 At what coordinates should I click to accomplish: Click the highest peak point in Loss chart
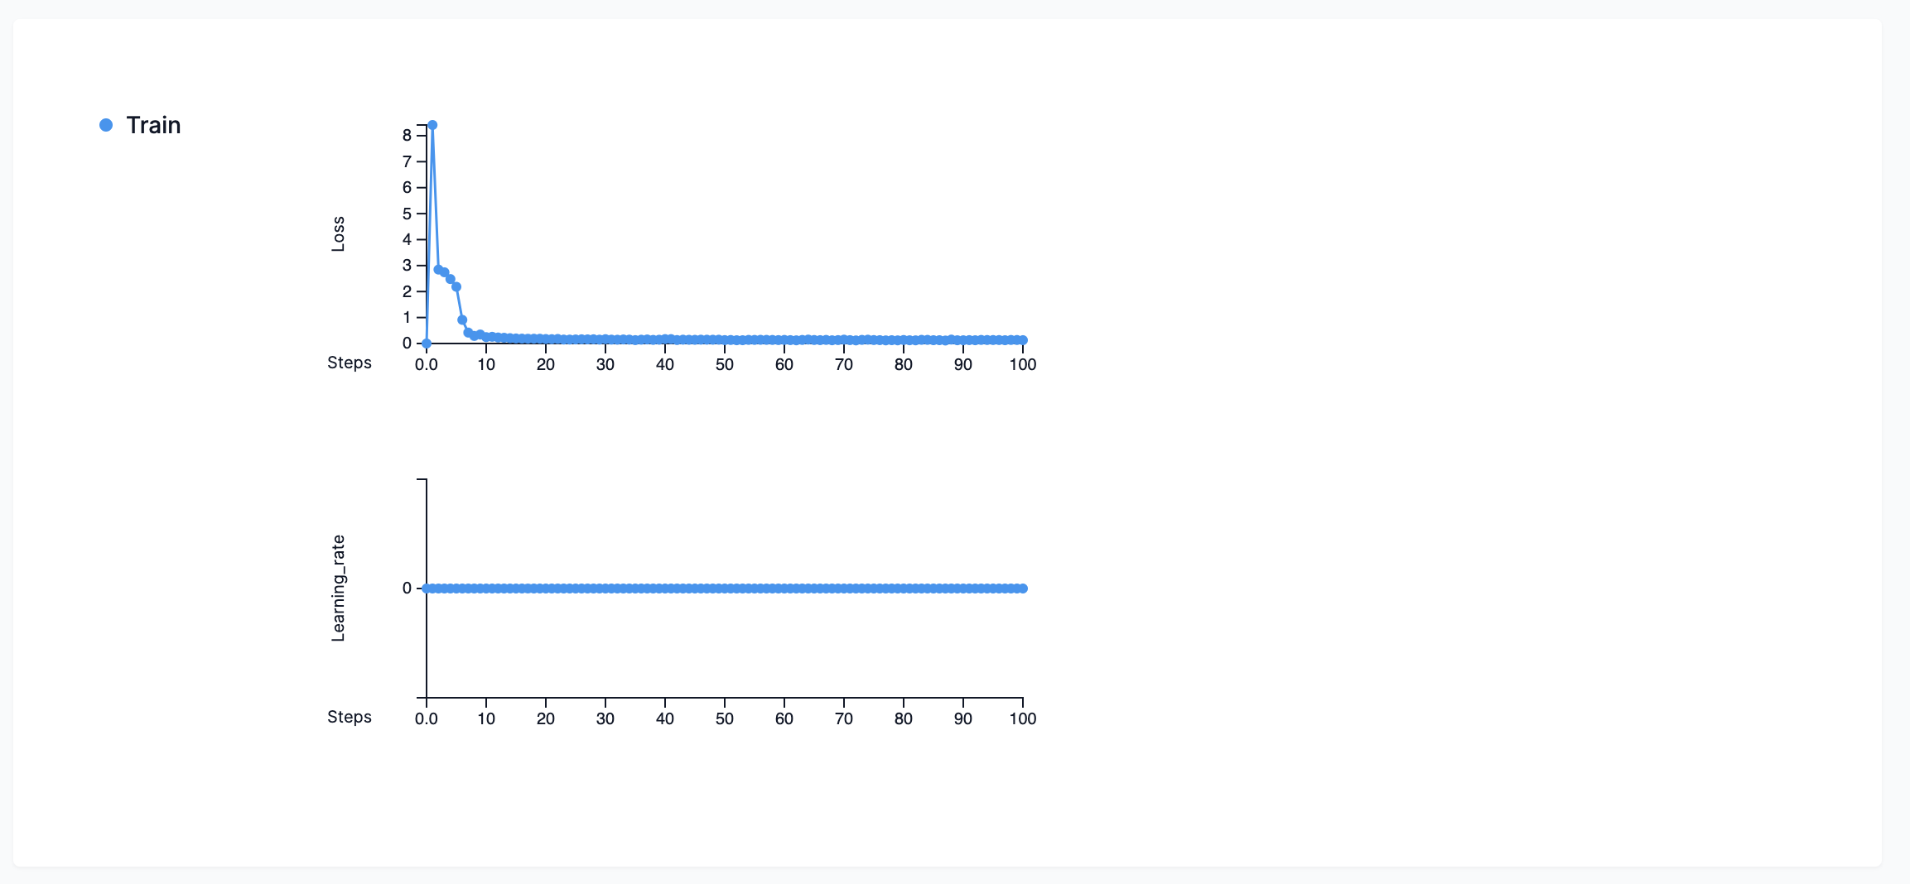pos(432,125)
